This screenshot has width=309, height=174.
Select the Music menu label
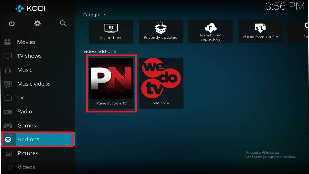click(25, 70)
